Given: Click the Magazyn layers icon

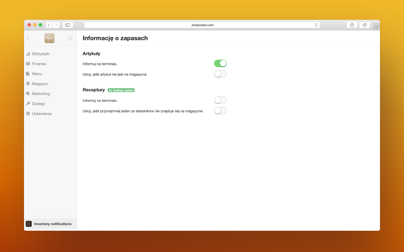Looking at the screenshot, I should click(x=28, y=84).
